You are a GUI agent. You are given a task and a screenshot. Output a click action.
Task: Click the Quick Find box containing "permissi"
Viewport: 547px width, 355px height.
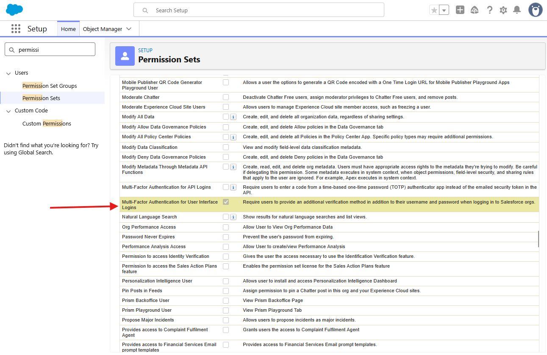50,49
